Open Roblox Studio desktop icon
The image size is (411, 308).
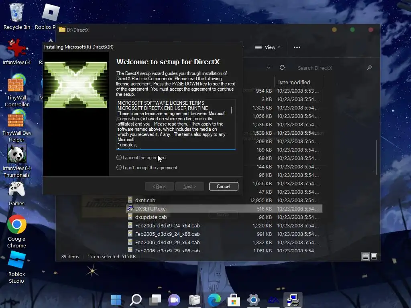pos(17,267)
